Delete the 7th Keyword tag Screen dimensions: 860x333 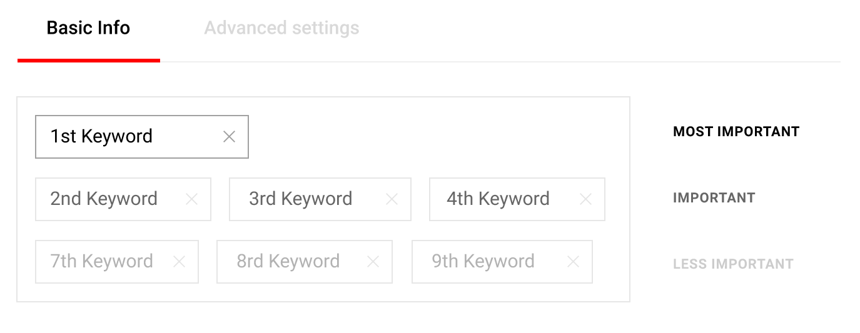coord(179,262)
